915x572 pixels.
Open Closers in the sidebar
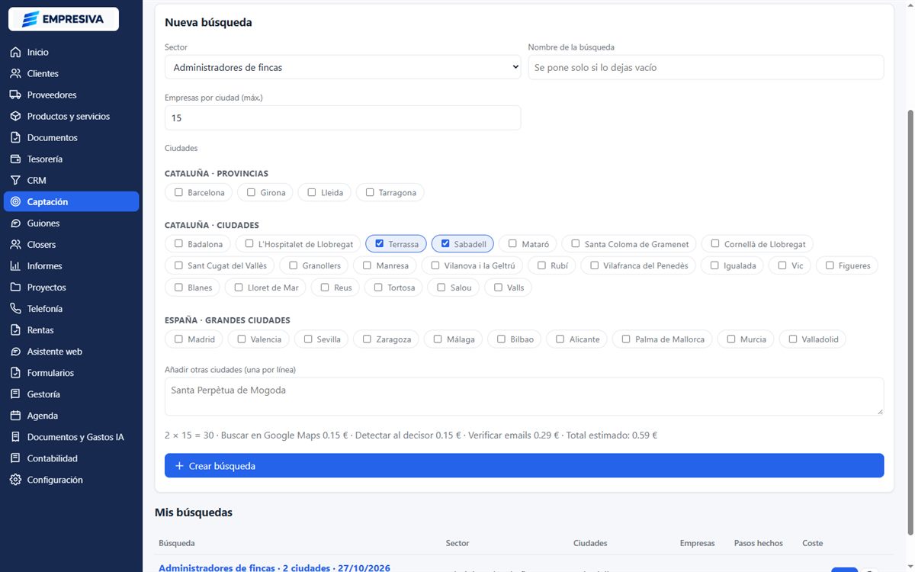(x=72, y=245)
